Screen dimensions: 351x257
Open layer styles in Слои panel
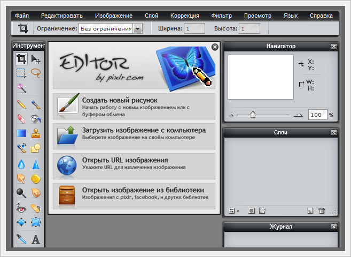[x=262, y=211]
